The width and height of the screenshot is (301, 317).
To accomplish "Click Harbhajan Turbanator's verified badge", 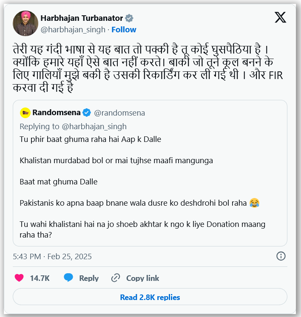I will 129,18.
